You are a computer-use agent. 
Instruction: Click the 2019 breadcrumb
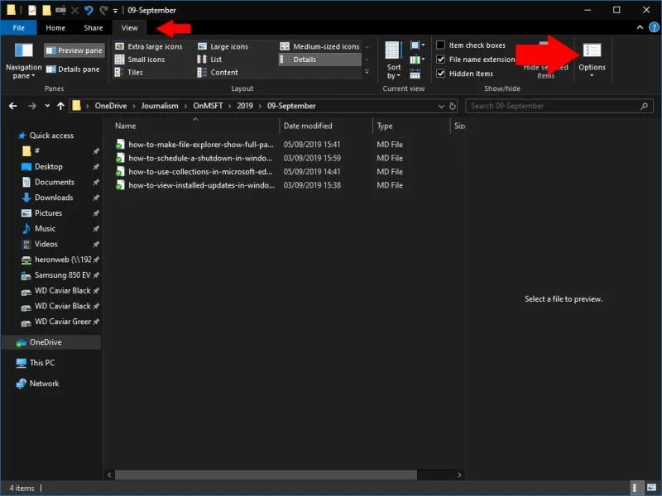[245, 106]
